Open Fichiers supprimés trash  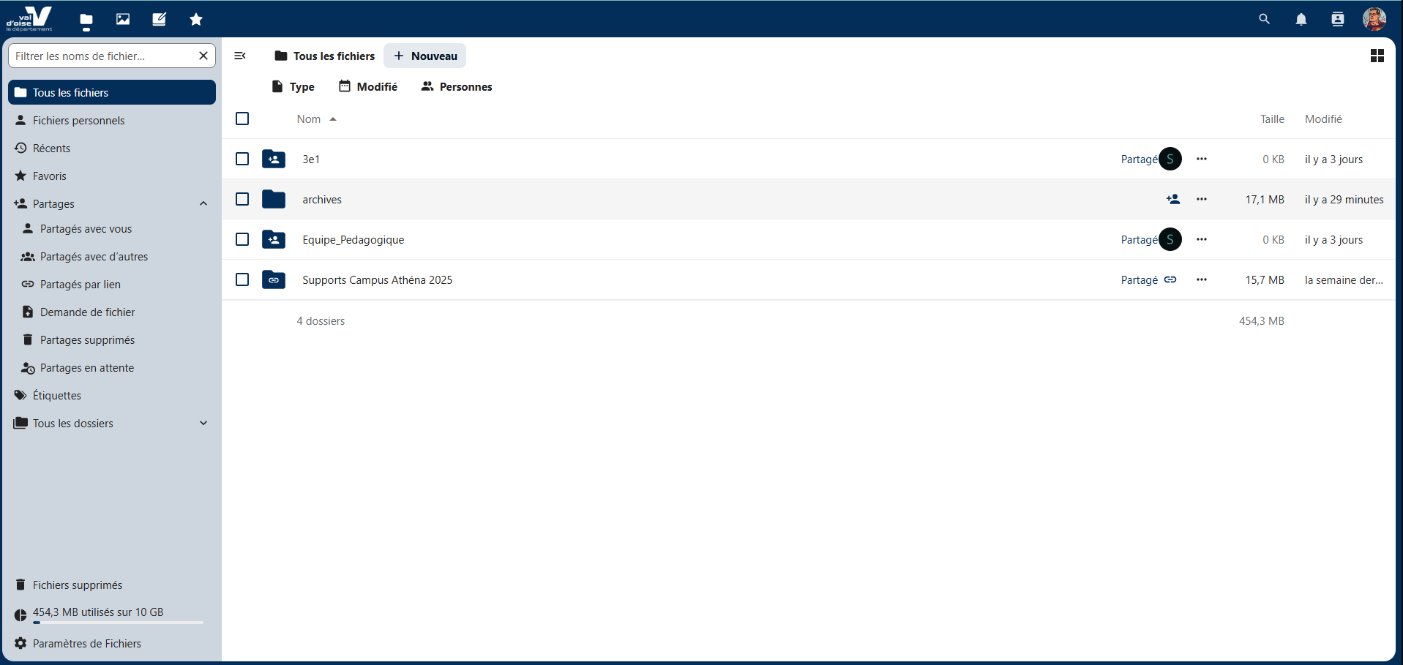[112, 585]
